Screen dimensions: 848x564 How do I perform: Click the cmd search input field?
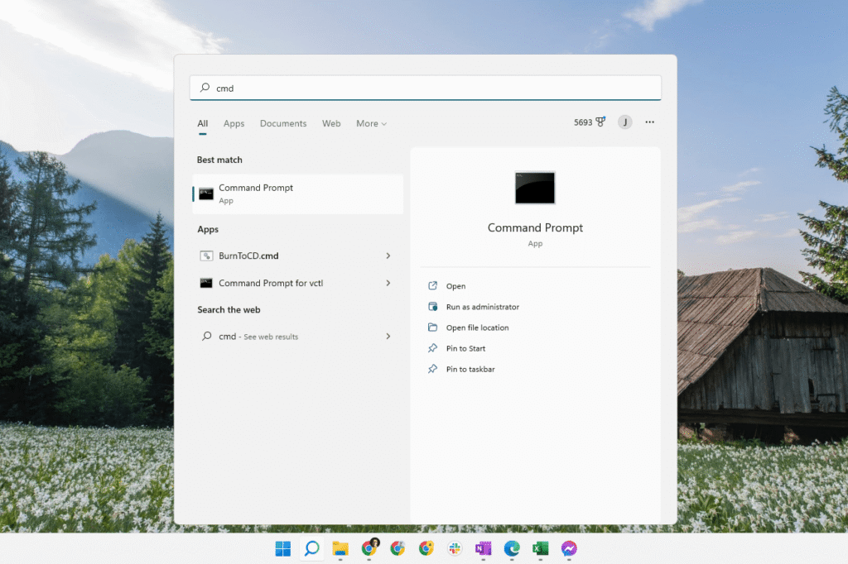(x=425, y=88)
